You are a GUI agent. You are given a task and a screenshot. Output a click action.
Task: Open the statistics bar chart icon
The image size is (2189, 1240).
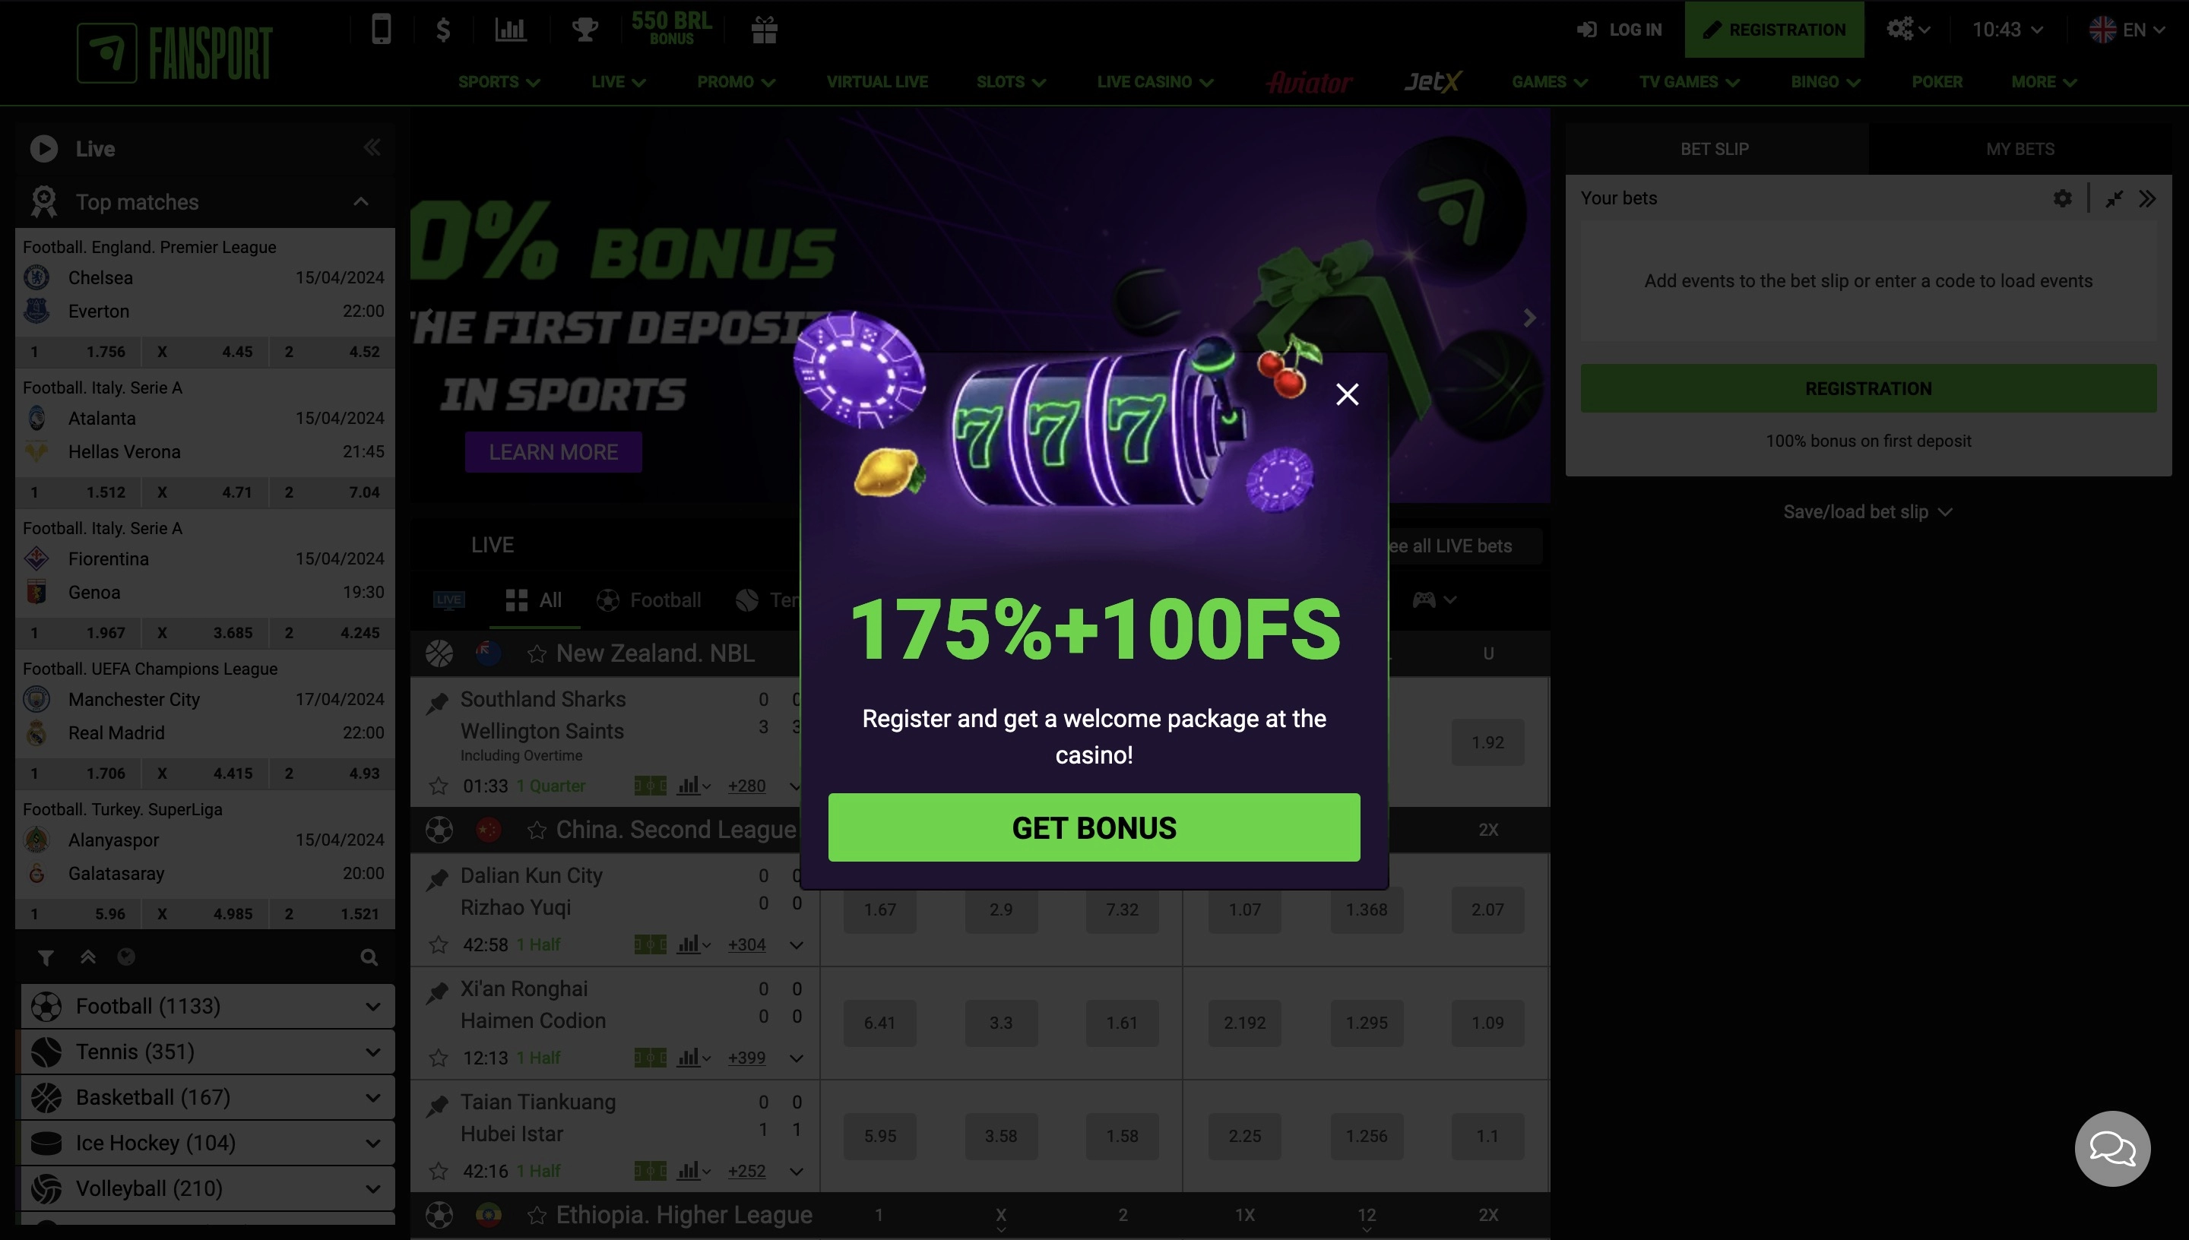pos(510,30)
